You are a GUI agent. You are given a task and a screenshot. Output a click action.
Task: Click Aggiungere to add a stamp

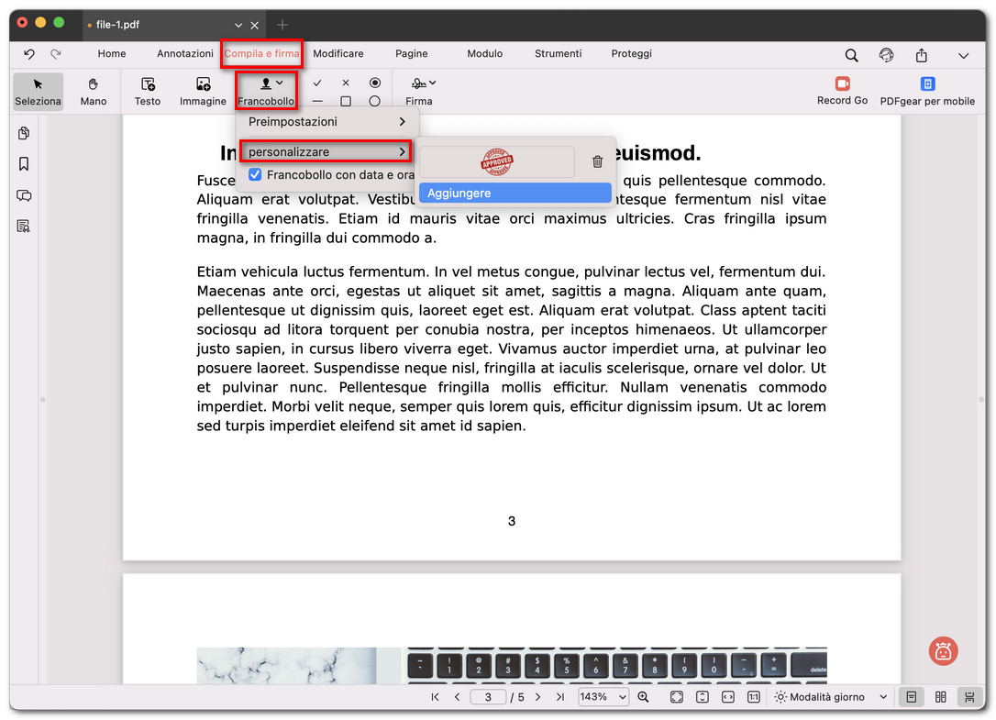click(x=515, y=194)
